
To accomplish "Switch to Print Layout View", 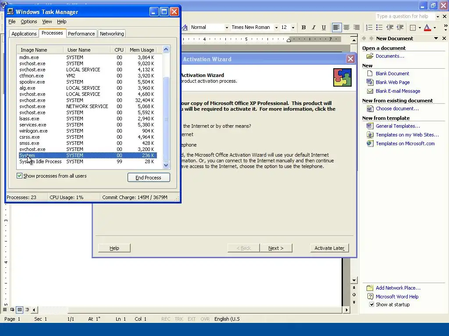I will coord(20,309).
